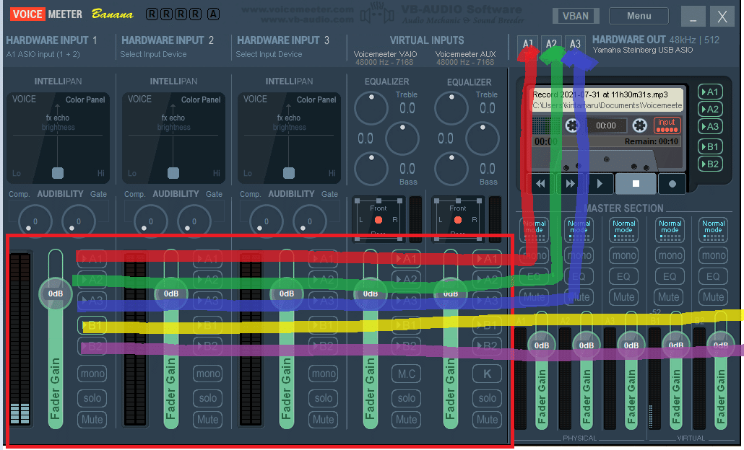Toggle B2 routing on Voicemeeter AUX strip

488,345
